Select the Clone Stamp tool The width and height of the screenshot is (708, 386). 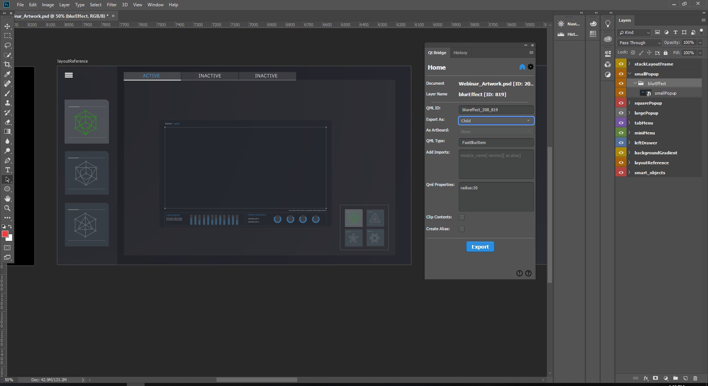click(x=7, y=103)
